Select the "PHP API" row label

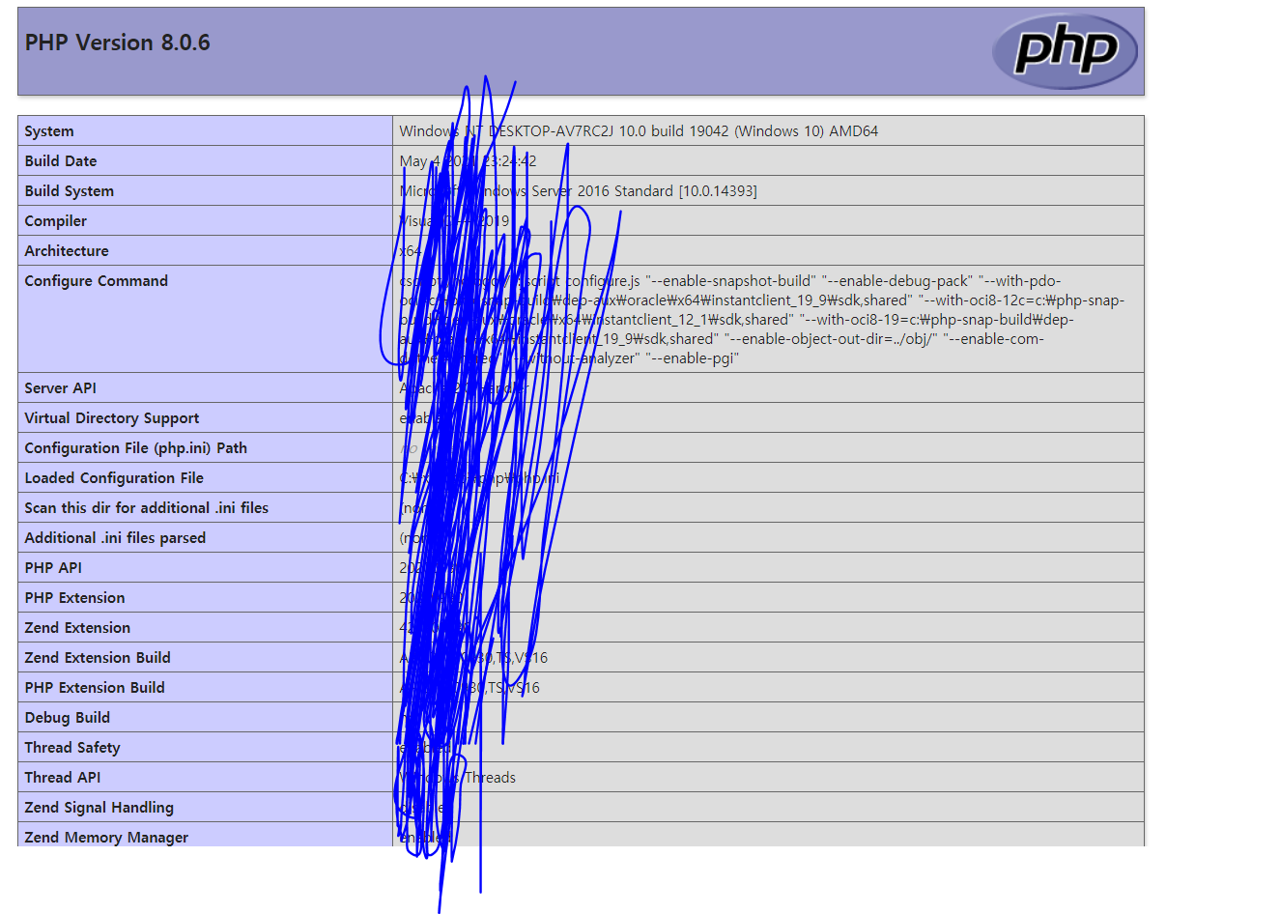(53, 568)
